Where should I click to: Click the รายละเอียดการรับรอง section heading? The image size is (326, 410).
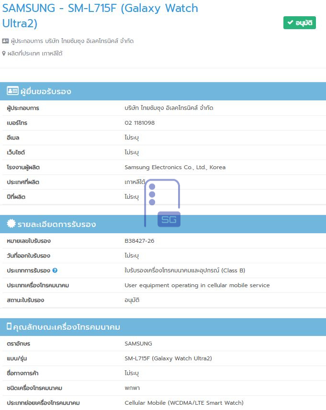pos(56,224)
